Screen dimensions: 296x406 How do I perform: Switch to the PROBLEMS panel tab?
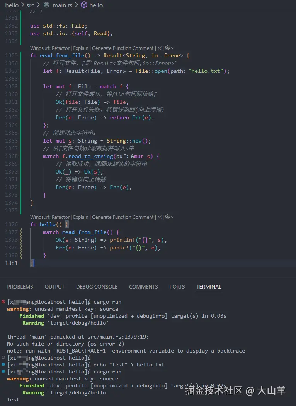coord(20,287)
